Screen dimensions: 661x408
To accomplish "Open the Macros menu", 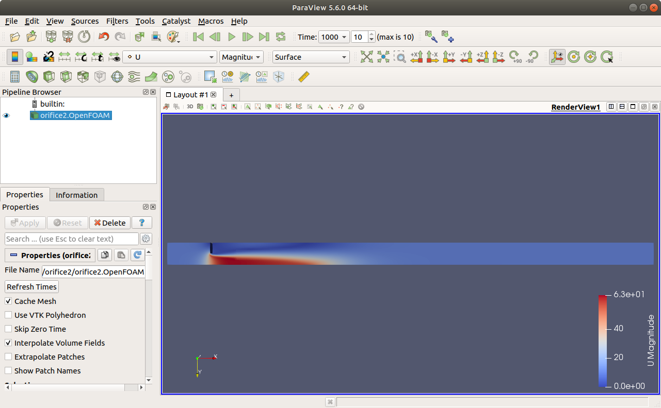I will tap(211, 21).
